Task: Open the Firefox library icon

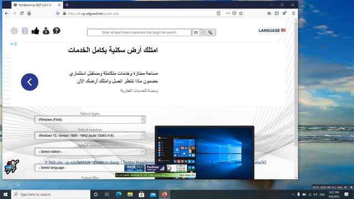Action: click(x=269, y=13)
